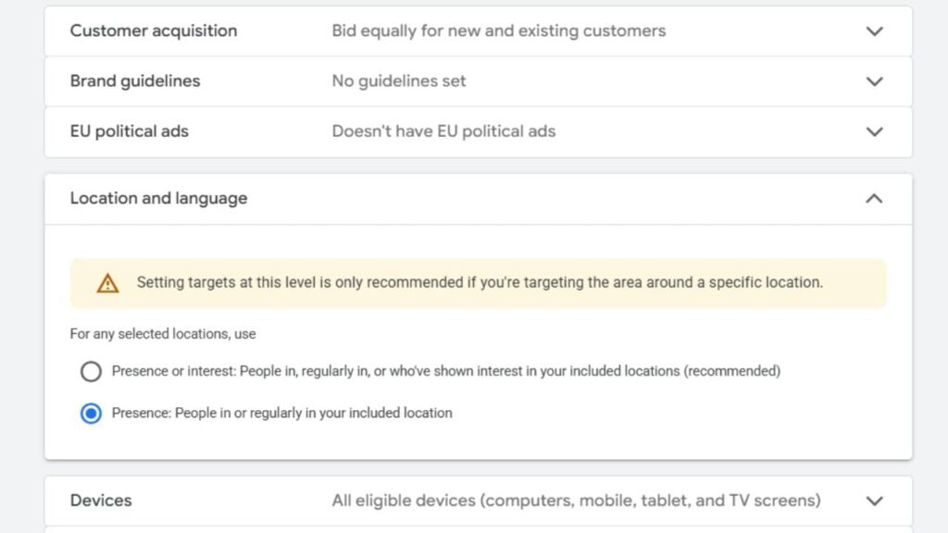Viewport: 948px width, 533px height.
Task: Click the Bid equally for new and existing customers text
Action: tap(498, 31)
